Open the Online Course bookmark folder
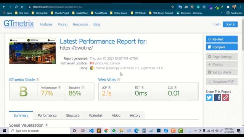Screen dimensions: 244x137 [x=119, y=13]
